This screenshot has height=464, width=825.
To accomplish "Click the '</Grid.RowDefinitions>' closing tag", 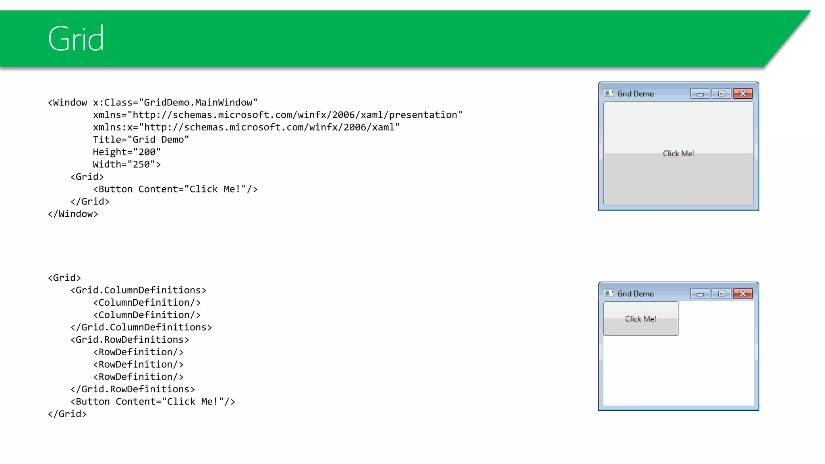I will pyautogui.click(x=133, y=389).
